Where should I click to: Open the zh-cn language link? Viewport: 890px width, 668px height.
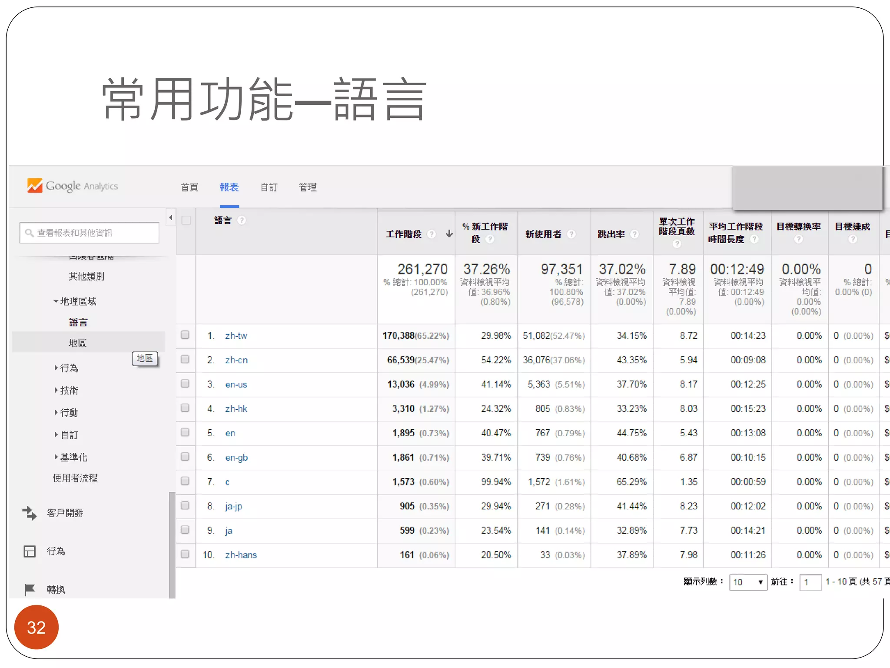pos(236,360)
